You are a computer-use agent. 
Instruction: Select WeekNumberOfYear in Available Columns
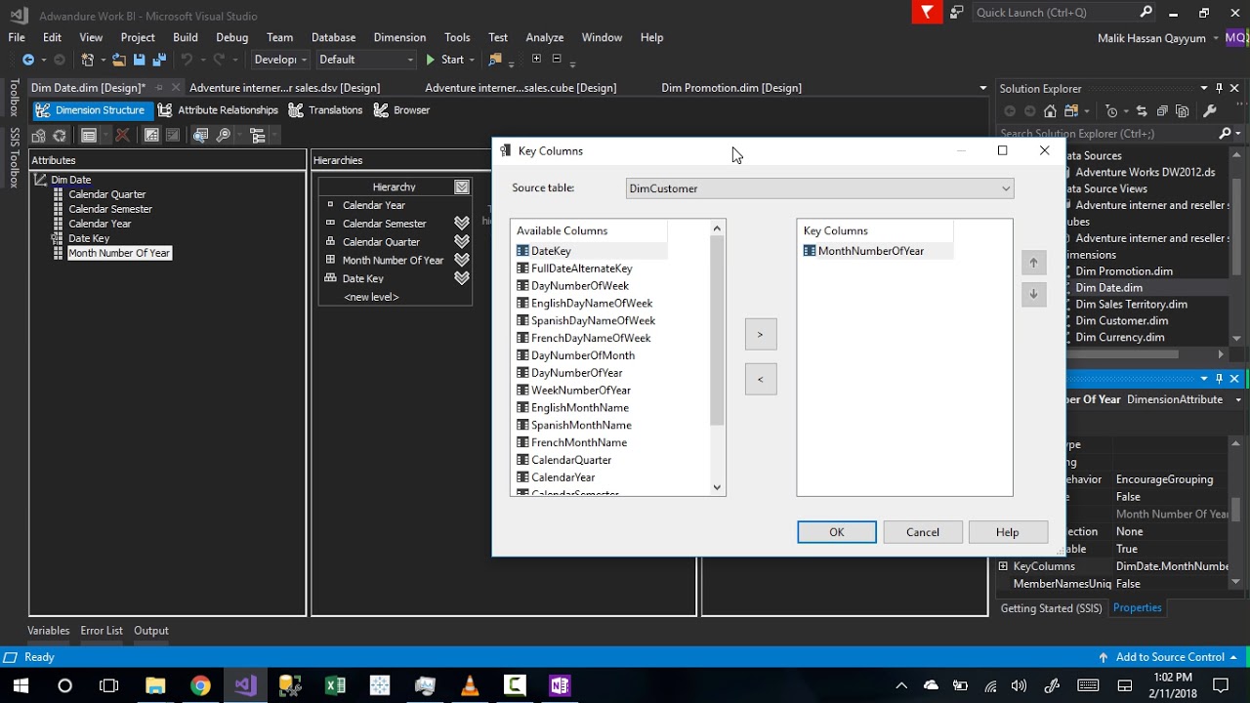pyautogui.click(x=580, y=391)
